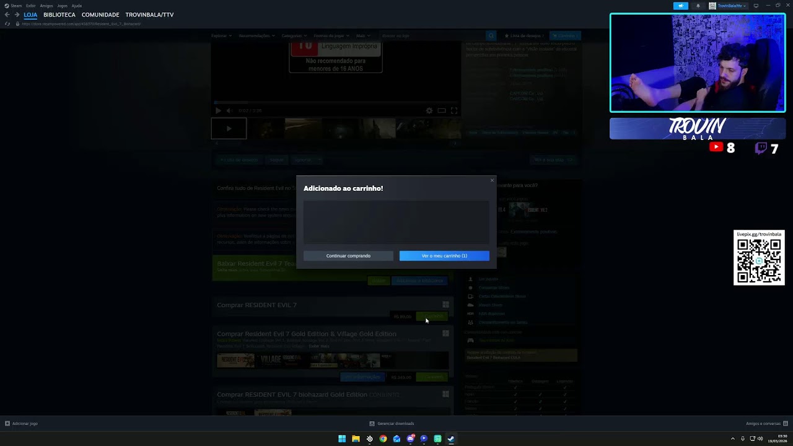Click the Big Picture mode icon
This screenshot has width=793, height=446.
pos(756,6)
